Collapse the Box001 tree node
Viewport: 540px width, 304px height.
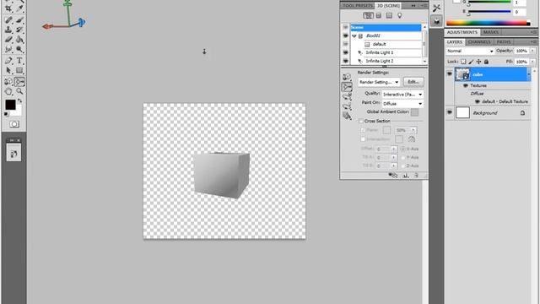[354, 35]
